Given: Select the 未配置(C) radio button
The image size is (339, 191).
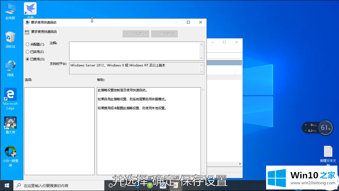Looking at the screenshot, I should click(x=28, y=45).
